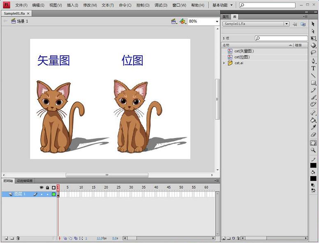Toggle outline view for all layers
This screenshot has height=243, width=319.
pyautogui.click(x=53, y=187)
